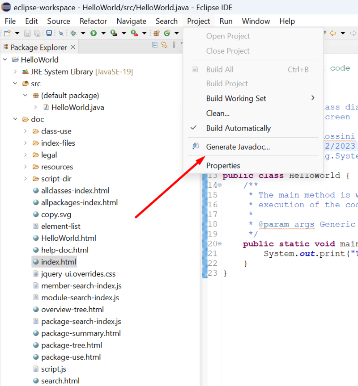Collapse the Javadoc comment fold on line 14
The height and width of the screenshot is (386, 358).
(x=219, y=185)
